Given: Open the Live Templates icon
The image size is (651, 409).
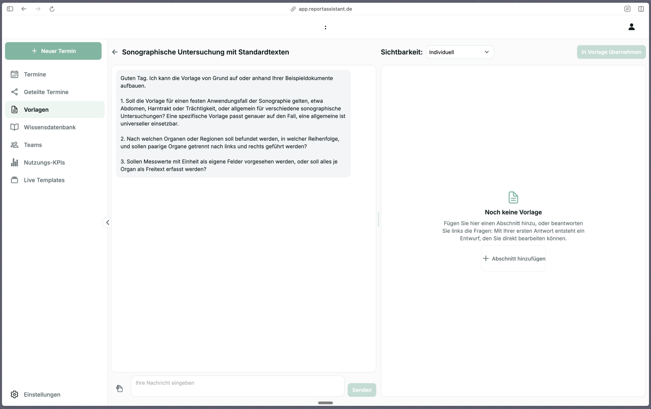Looking at the screenshot, I should (x=14, y=180).
